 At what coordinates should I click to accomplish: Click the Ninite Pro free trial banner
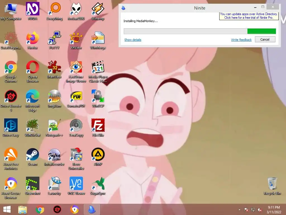point(249,16)
